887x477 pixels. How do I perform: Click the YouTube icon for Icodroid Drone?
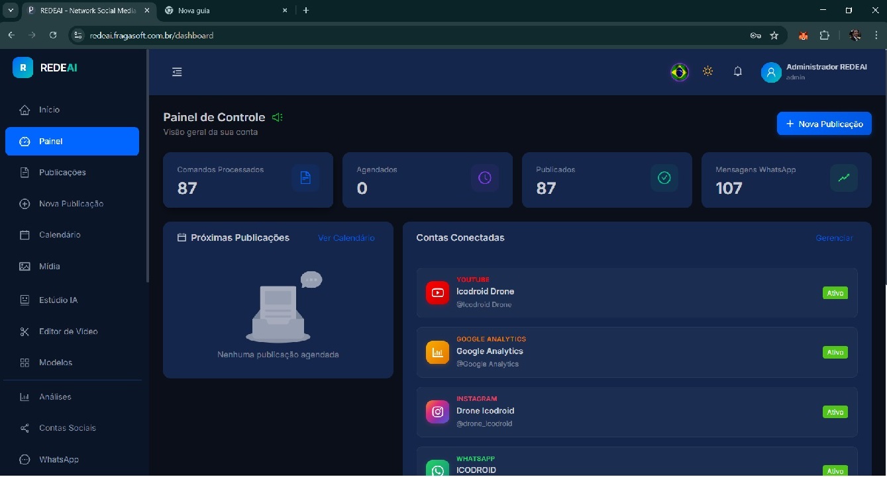pyautogui.click(x=437, y=292)
